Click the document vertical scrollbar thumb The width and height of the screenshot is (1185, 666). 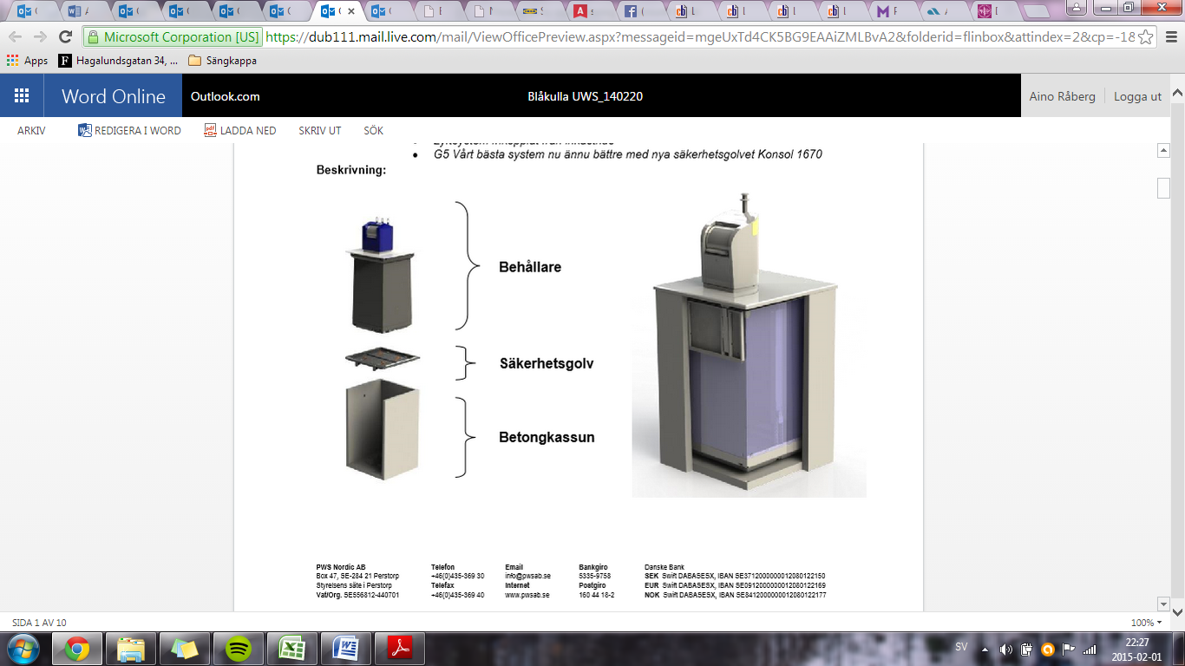(x=1163, y=187)
